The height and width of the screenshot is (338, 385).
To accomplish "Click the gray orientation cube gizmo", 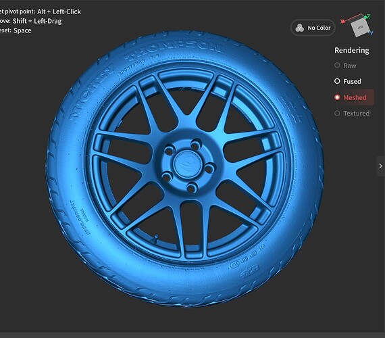I will click(361, 28).
